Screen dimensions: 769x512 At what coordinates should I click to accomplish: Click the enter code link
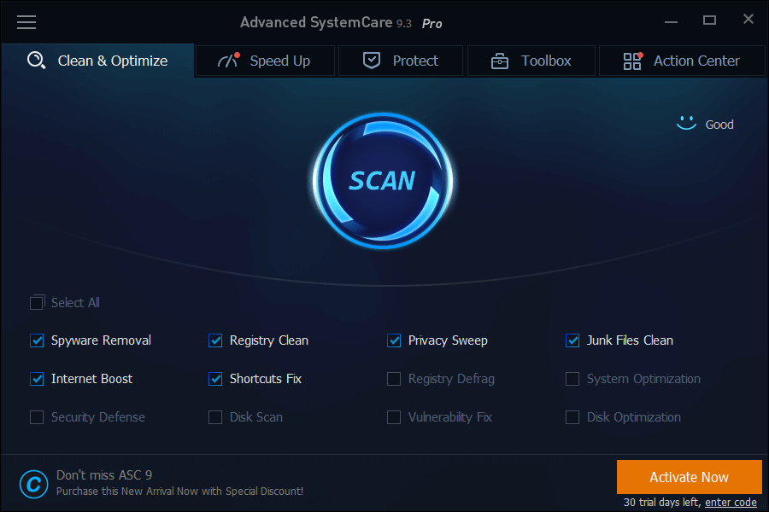coord(731,503)
